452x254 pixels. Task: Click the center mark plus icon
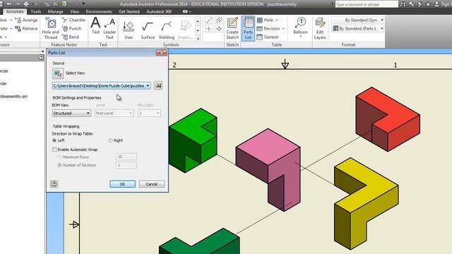[209, 29]
